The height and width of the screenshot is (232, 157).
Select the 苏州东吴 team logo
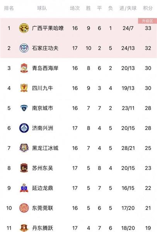coord(24,168)
